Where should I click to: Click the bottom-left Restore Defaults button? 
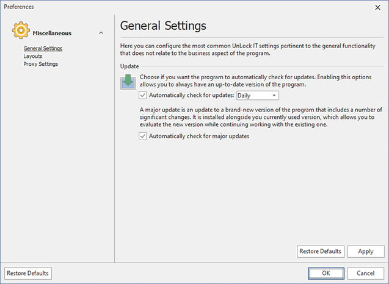pos(28,273)
